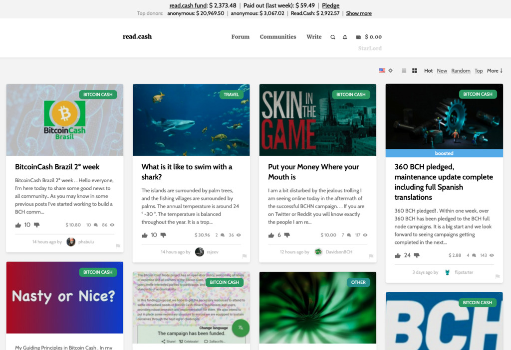The height and width of the screenshot is (350, 511).
Task: Open feed settings gear icon
Action: click(390, 71)
